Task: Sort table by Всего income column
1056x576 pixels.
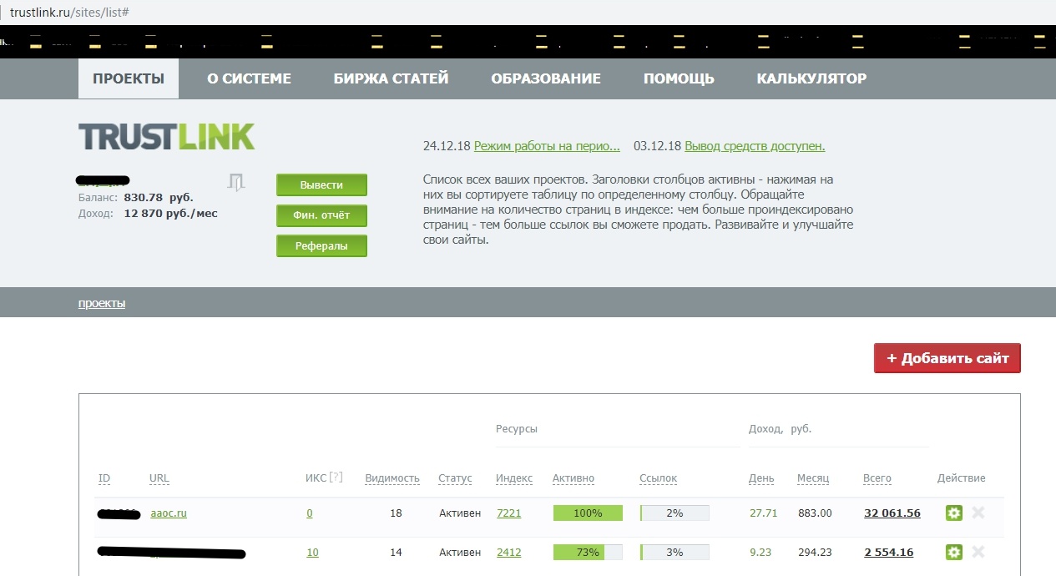Action: [x=877, y=478]
